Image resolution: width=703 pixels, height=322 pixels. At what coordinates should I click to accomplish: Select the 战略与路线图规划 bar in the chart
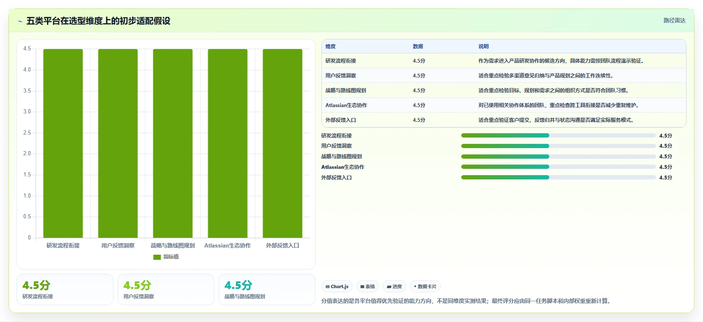173,143
